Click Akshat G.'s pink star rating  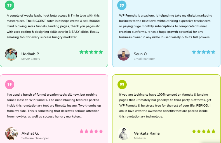(x=91, y=131)
